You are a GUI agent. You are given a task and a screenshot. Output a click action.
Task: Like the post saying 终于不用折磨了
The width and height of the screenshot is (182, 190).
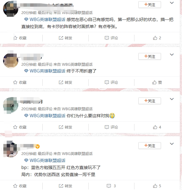[157, 83]
